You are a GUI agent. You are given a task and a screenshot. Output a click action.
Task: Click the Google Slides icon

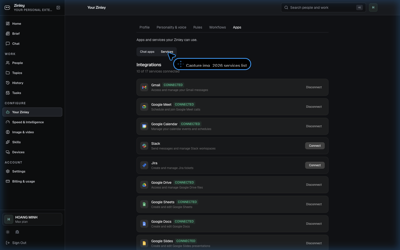144,243
